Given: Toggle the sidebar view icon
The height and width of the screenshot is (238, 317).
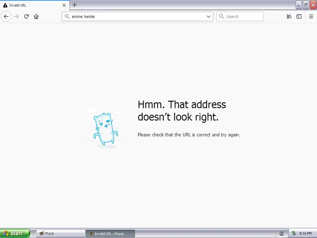Looking at the screenshot, I should click(299, 16).
